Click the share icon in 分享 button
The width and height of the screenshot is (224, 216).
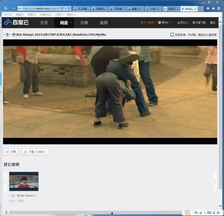[x=7, y=152]
